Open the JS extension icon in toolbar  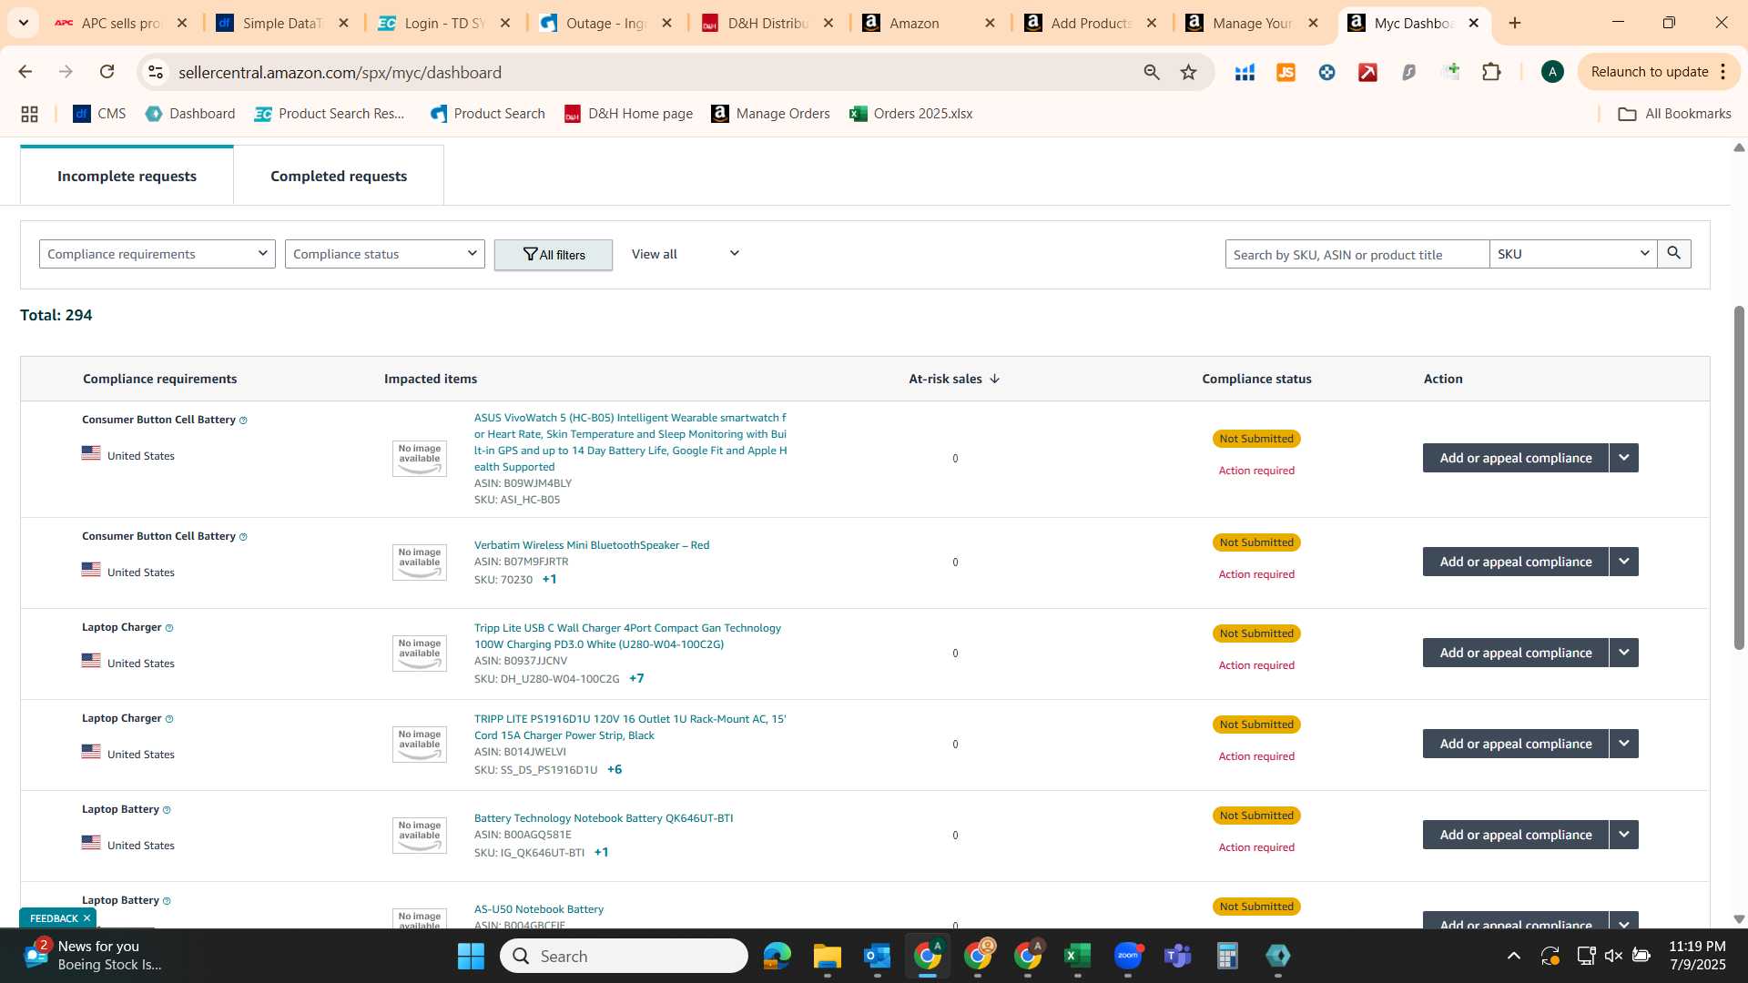(1286, 72)
